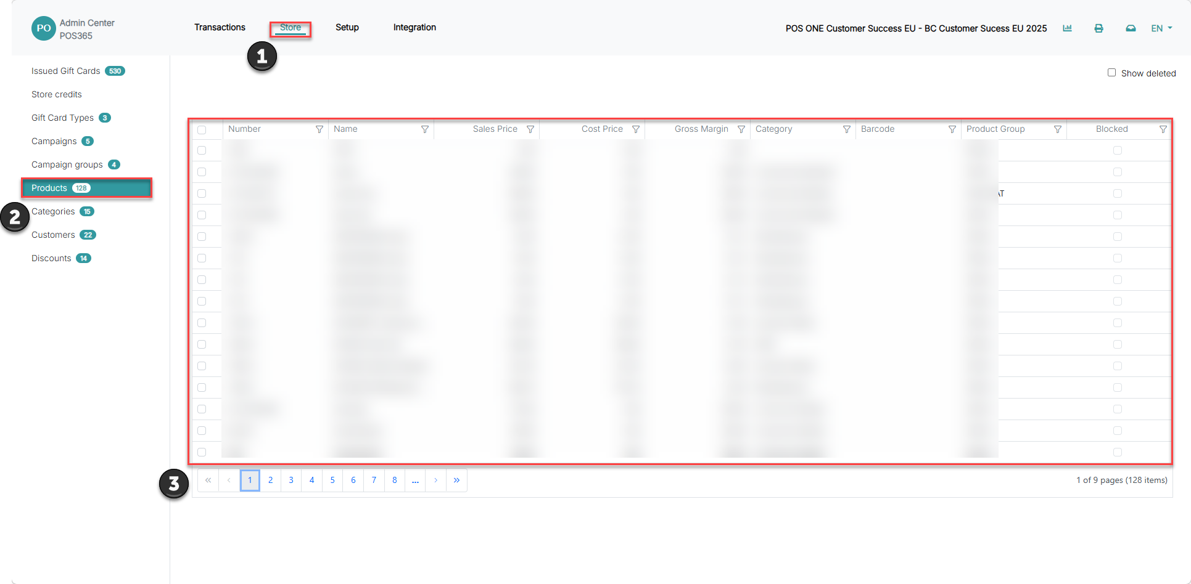Open filter for the Category column

pyautogui.click(x=846, y=129)
